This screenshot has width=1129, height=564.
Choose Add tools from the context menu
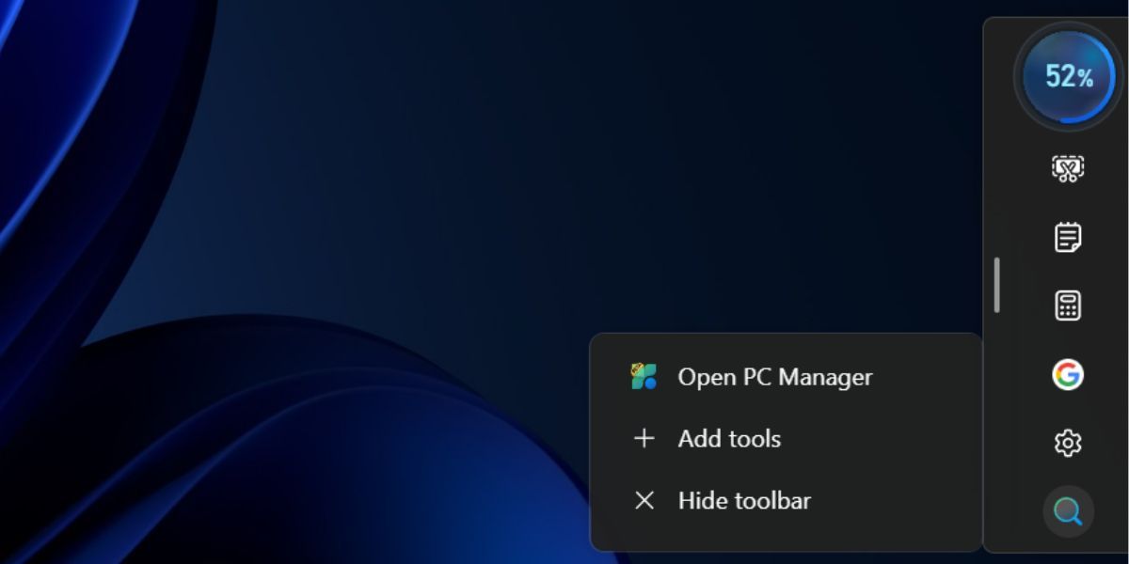click(728, 438)
